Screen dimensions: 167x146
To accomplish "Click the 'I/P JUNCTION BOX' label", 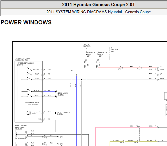I will click(x=114, y=50).
